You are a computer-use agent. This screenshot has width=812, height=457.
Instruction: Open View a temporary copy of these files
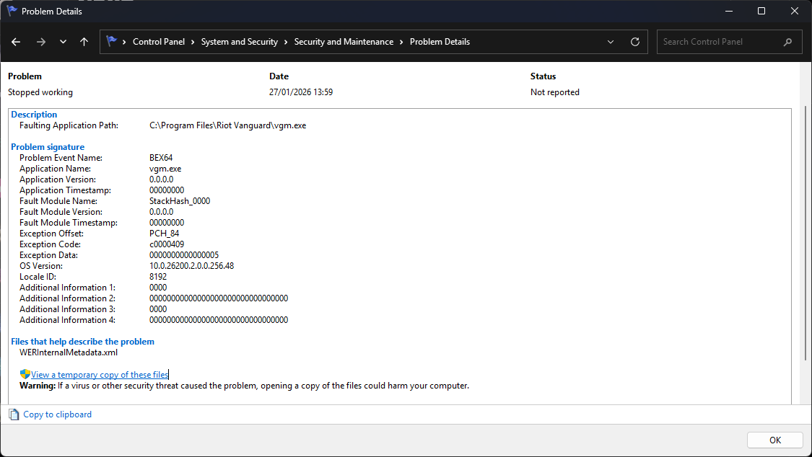click(x=100, y=374)
